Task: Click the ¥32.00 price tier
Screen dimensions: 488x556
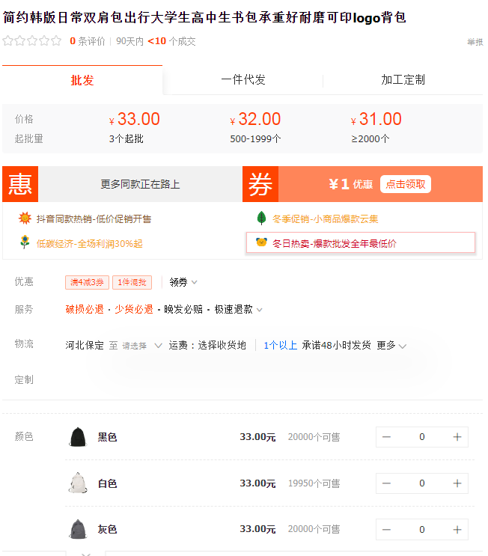Action: point(255,119)
